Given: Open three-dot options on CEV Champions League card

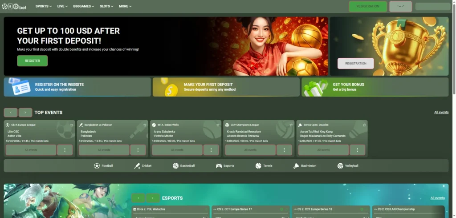Looking at the screenshot, I should 284,150.
